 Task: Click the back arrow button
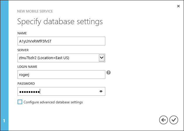(164, 120)
